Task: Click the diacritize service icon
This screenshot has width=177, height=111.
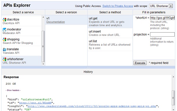Action: (4, 19)
